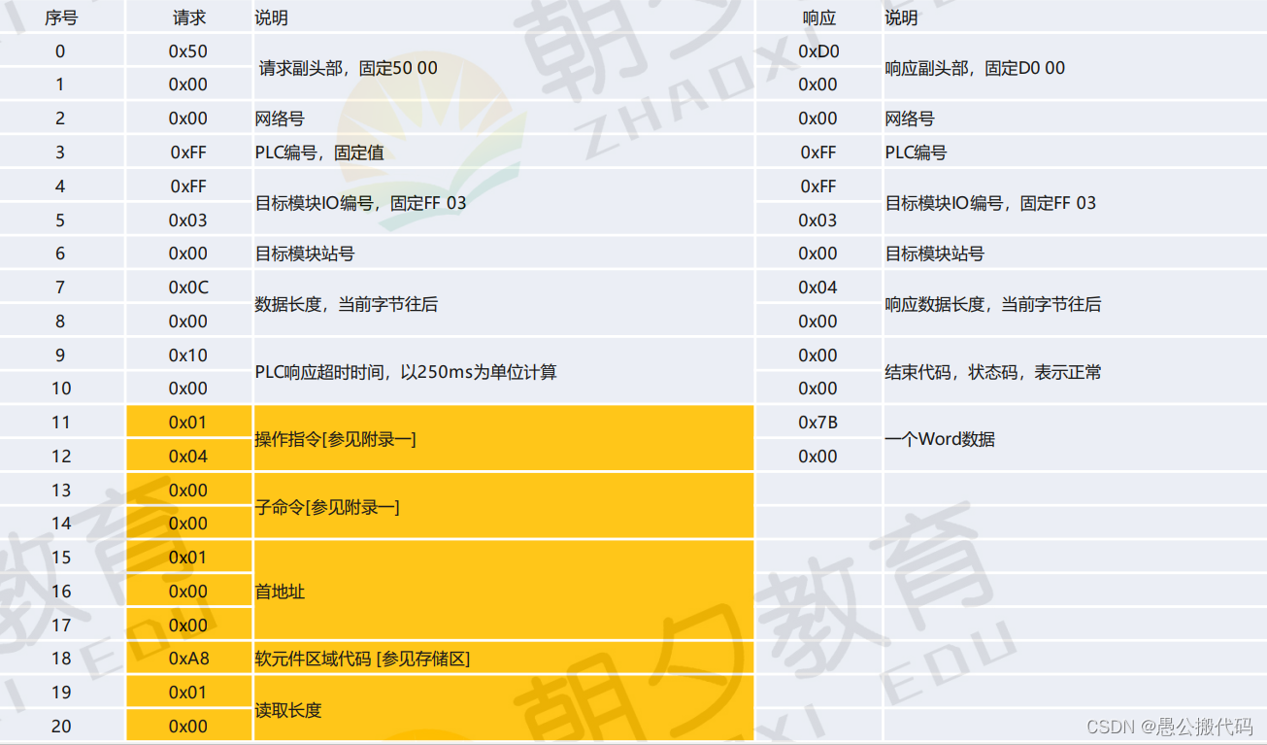Click row number 0 in 序号 column
The image size is (1267, 745).
pos(61,51)
